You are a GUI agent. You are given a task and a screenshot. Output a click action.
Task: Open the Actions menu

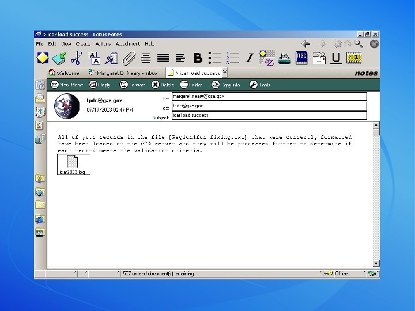[103, 44]
